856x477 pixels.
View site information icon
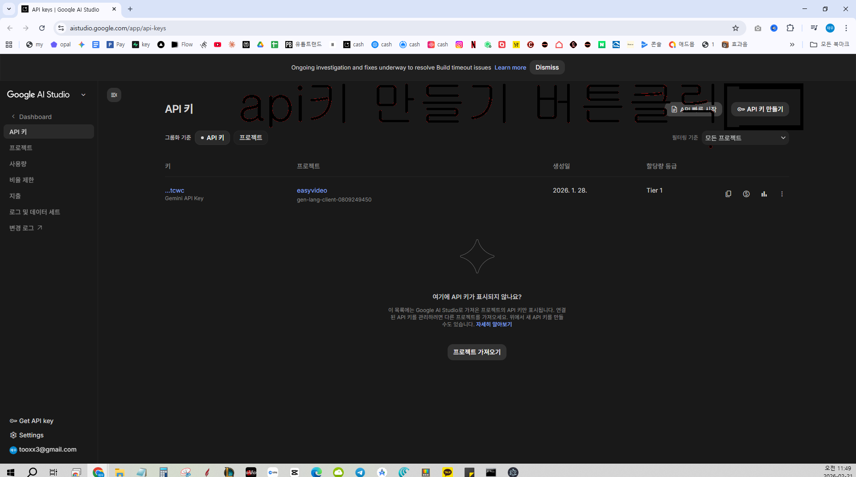point(61,28)
